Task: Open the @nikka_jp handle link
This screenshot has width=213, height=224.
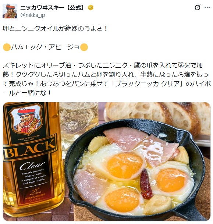Action: coord(33,15)
